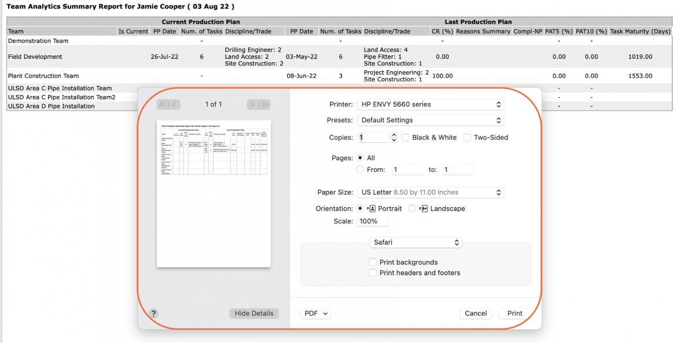The image size is (677, 343).
Task: Enable the Two-Sided checkbox
Action: [x=467, y=138]
